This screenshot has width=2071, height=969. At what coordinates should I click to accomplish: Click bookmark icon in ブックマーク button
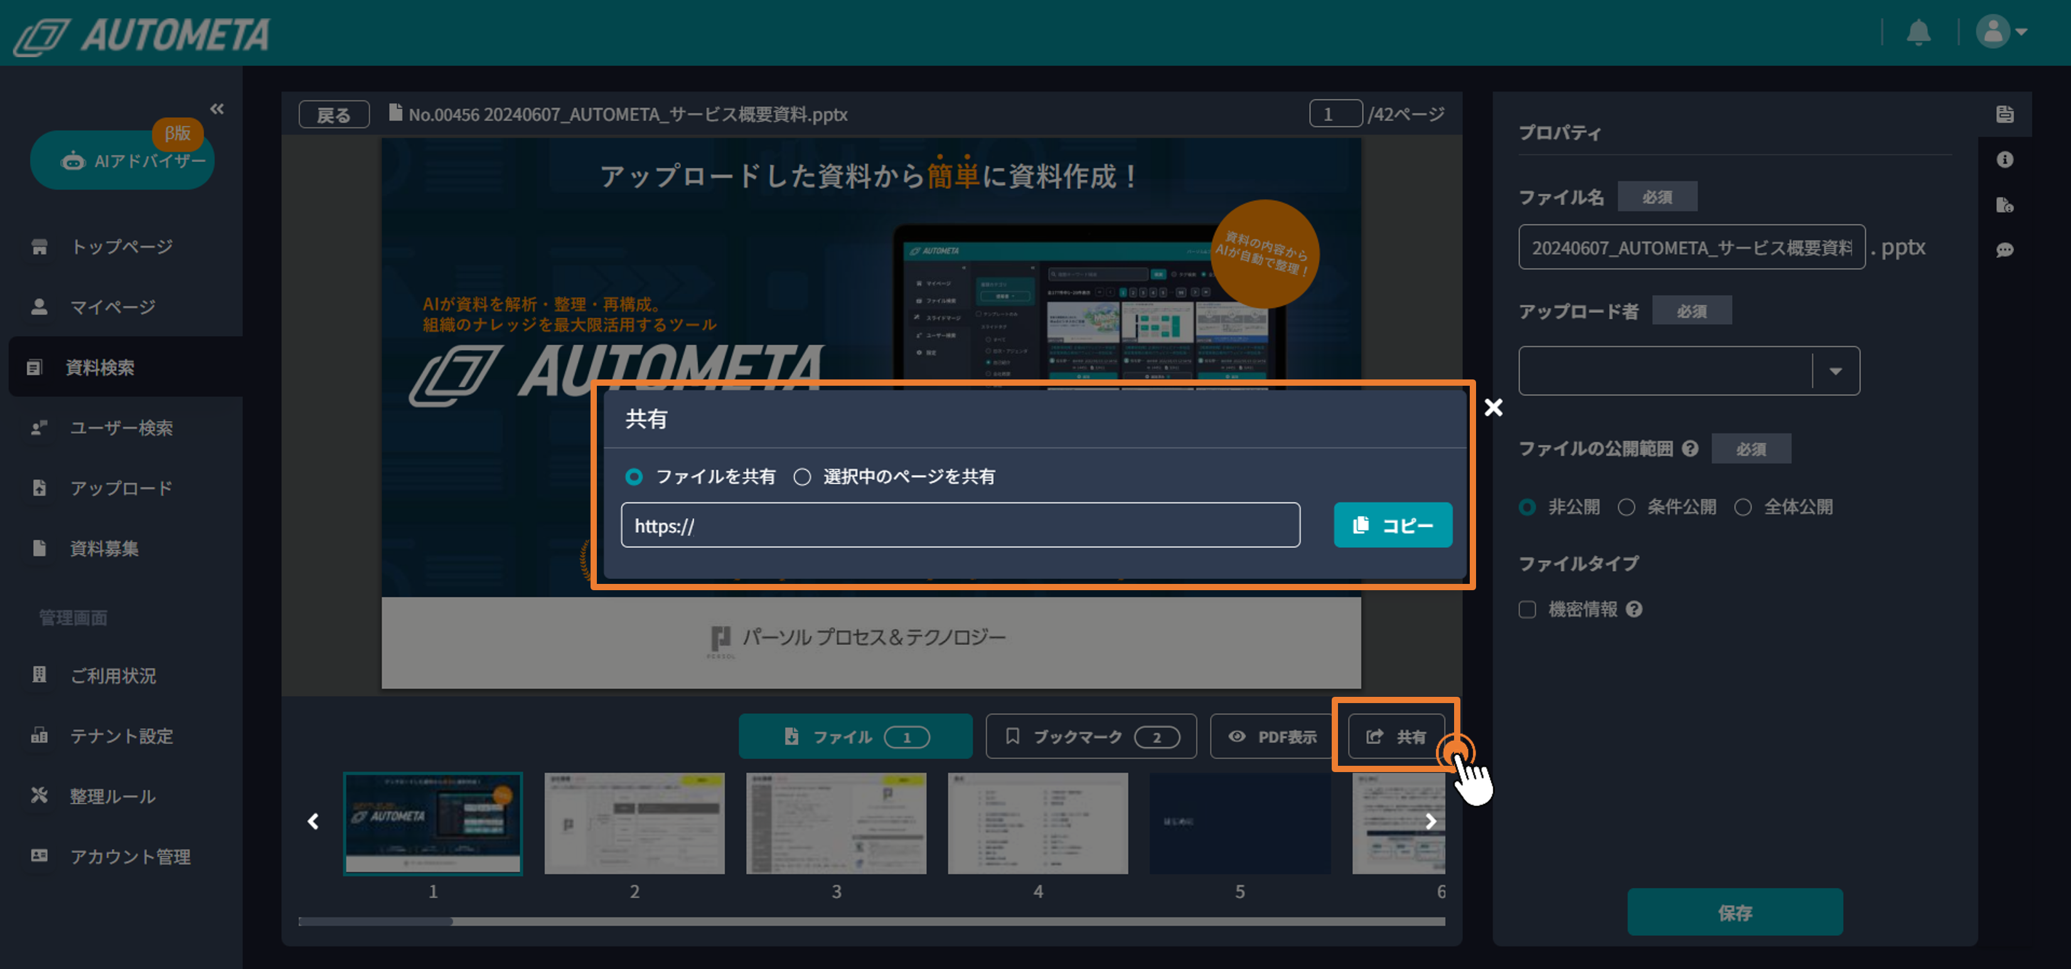(x=1012, y=735)
